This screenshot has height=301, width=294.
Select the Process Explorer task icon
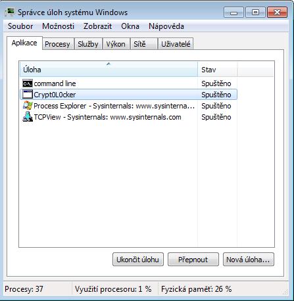pos(28,106)
